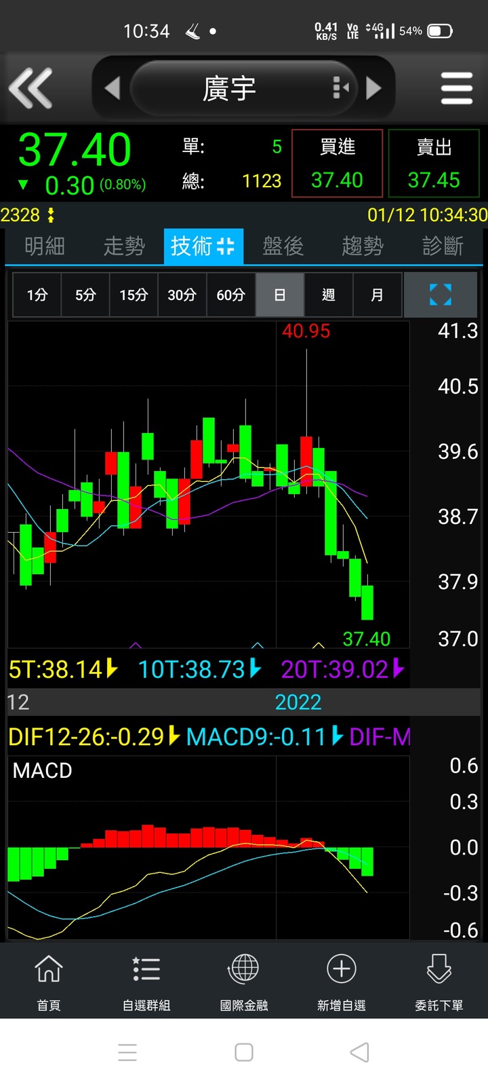Open the hamburger menu
The width and height of the screenshot is (488, 1086).
456,88
